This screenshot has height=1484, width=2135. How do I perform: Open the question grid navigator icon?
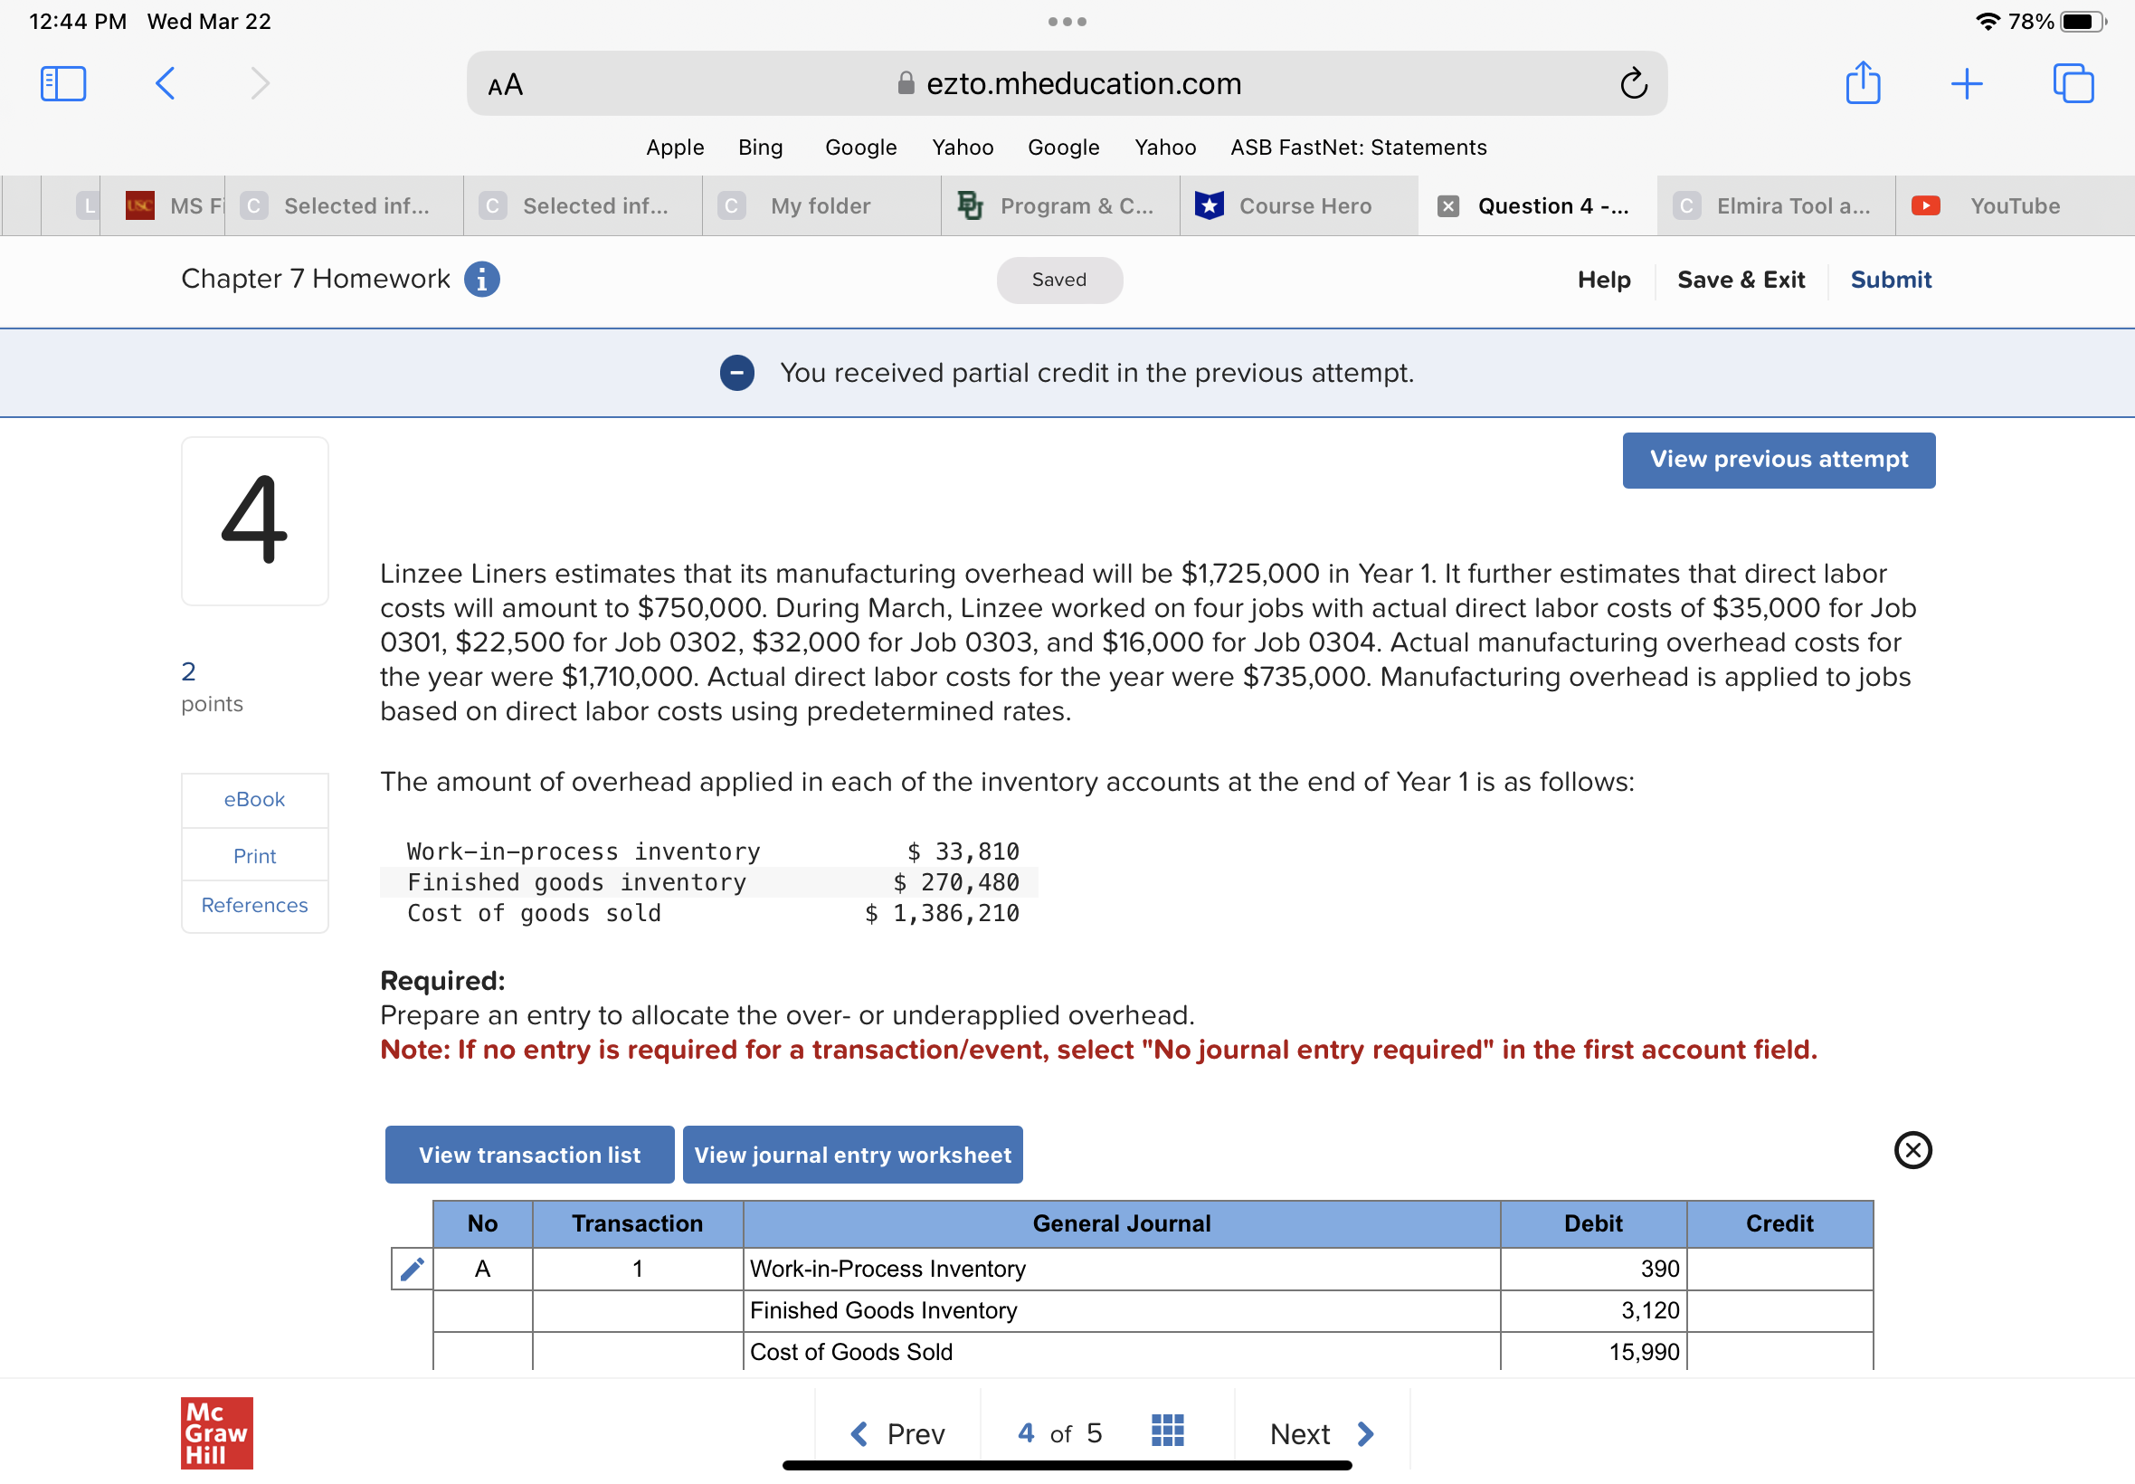[1167, 1430]
